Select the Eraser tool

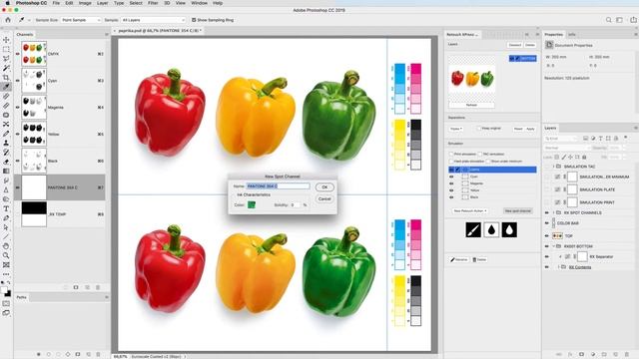[6, 162]
